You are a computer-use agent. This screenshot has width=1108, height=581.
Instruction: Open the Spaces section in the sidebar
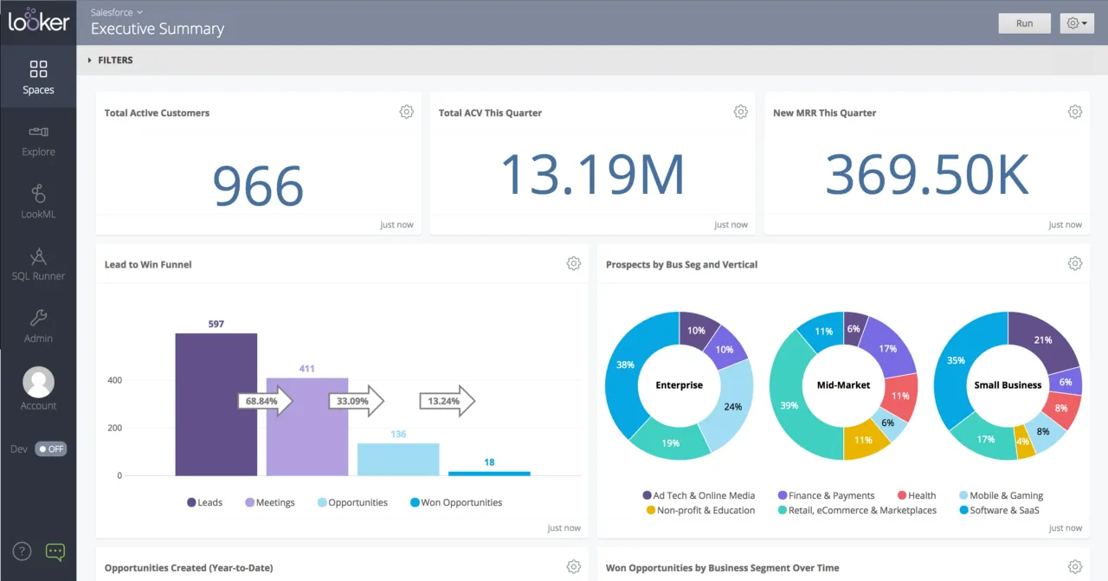click(x=38, y=76)
